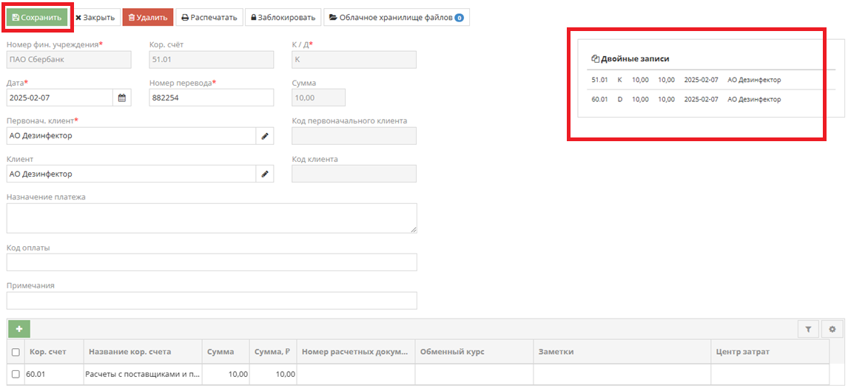Edit Первонач. клиент with the pencil icon

click(x=264, y=136)
